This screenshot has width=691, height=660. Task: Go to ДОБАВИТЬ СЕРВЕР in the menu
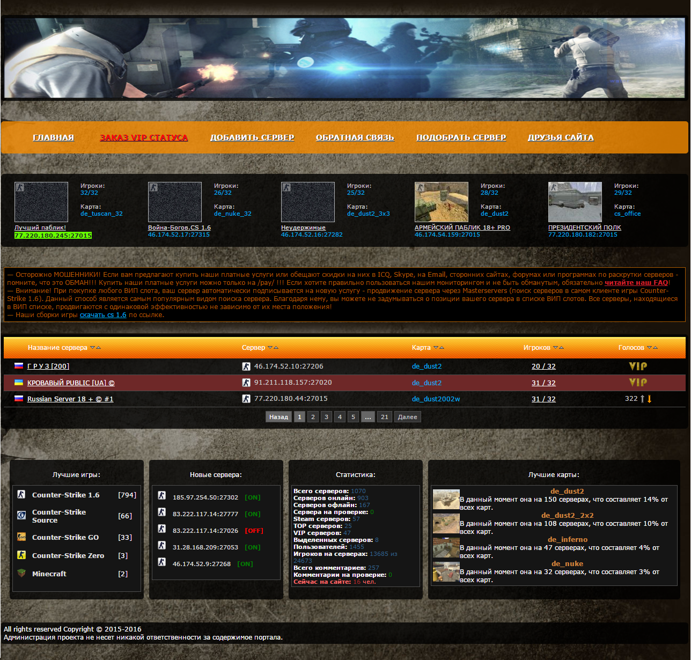252,137
